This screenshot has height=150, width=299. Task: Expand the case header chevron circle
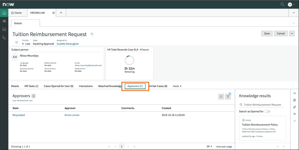(x=16, y=42)
